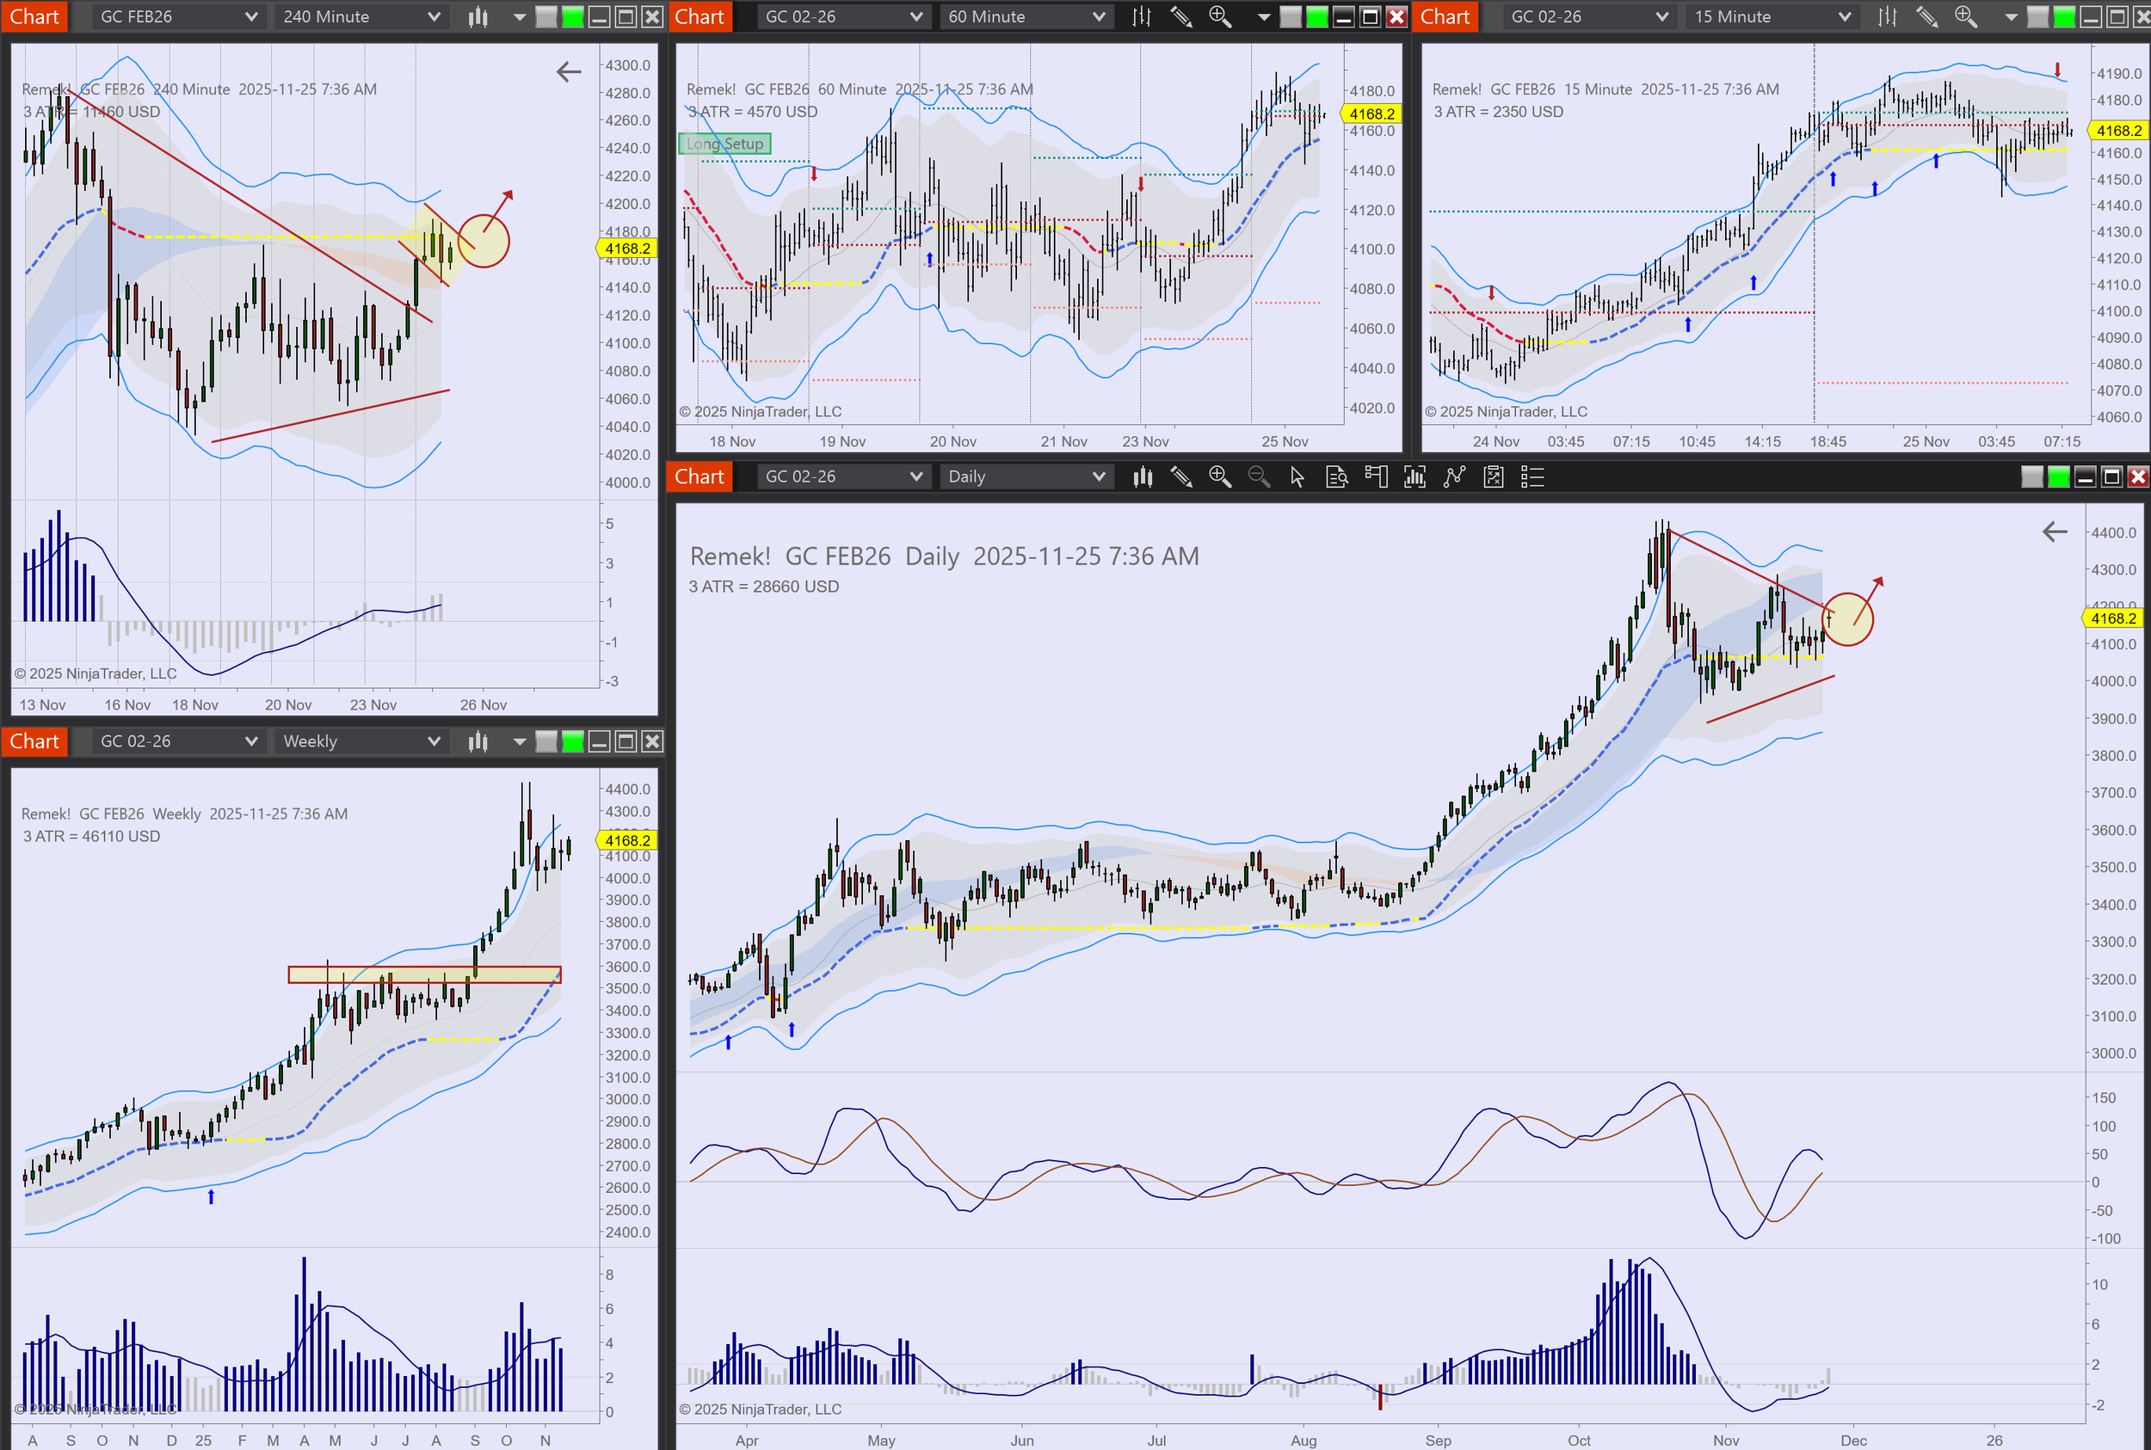Viewport: 2151px width, 1450px height.
Task: Click yellow 4168.2 price marker on Daily axis
Action: point(2113,618)
